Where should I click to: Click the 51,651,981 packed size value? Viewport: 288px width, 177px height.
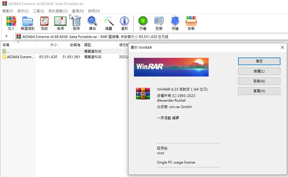(x=71, y=57)
